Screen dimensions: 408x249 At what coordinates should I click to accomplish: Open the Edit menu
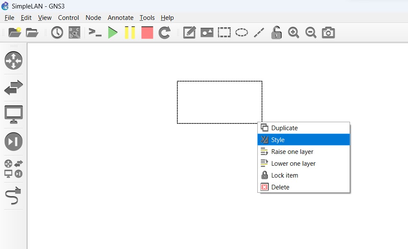coord(26,18)
